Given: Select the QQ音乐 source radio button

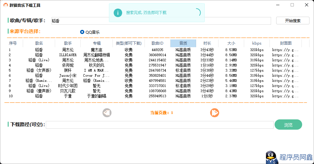Looking at the screenshot, I should pos(82,32).
